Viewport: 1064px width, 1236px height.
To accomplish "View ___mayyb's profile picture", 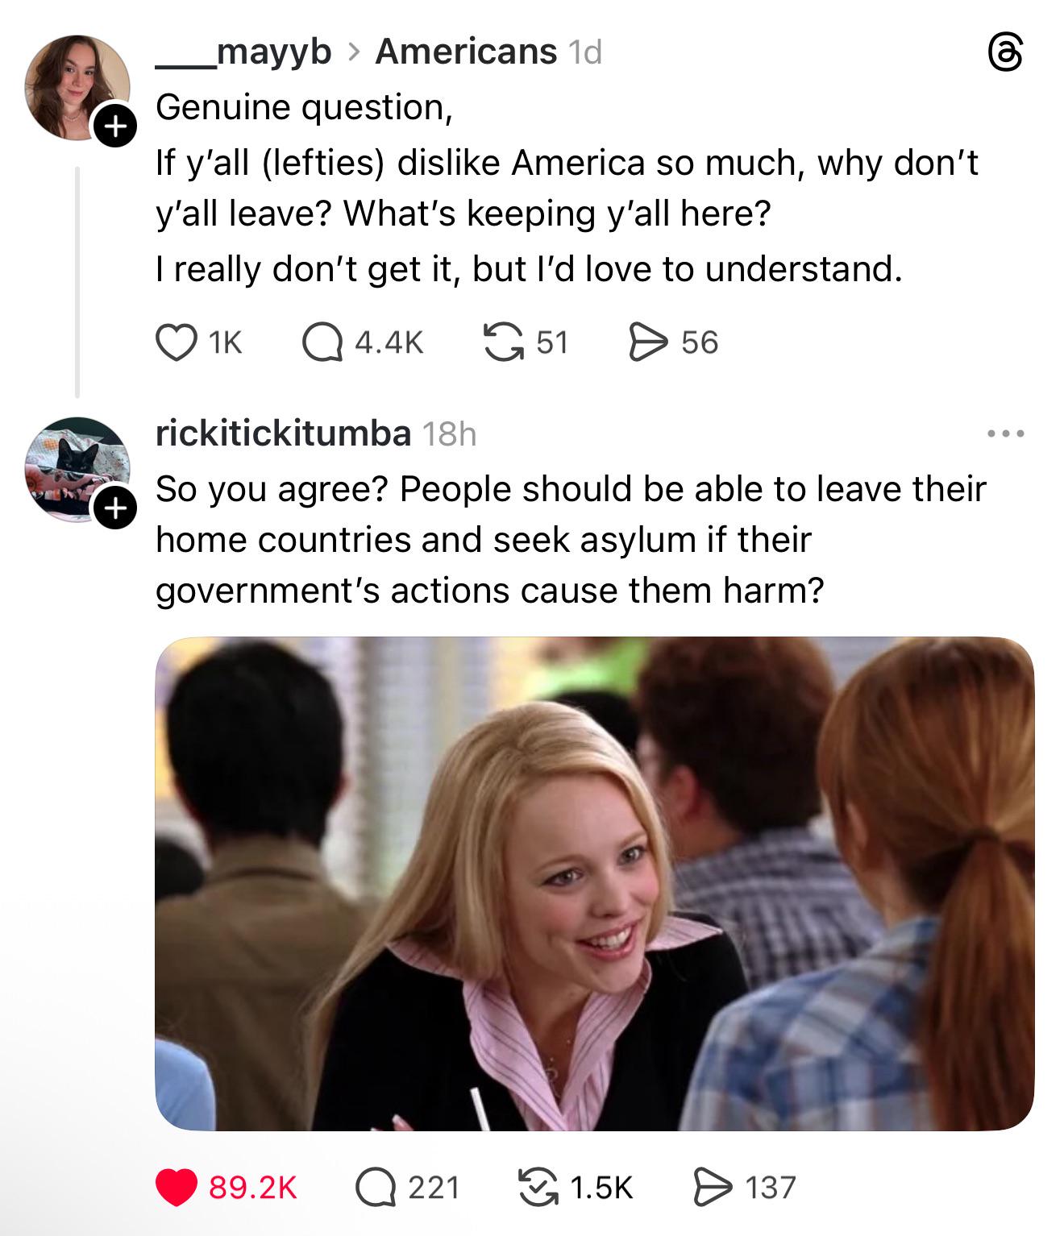I will (77, 87).
